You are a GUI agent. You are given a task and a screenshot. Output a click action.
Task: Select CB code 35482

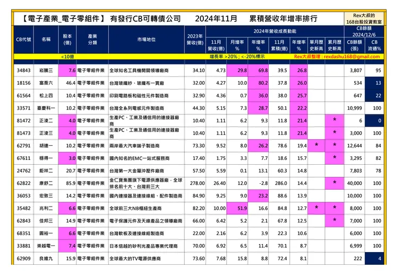click(23, 208)
